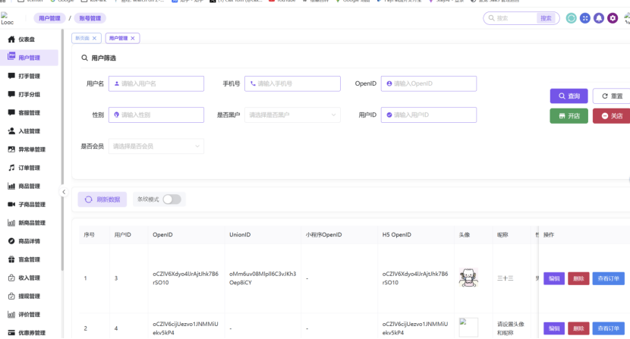
Task: Click 删除 for user ID 3
Action: pos(578,278)
